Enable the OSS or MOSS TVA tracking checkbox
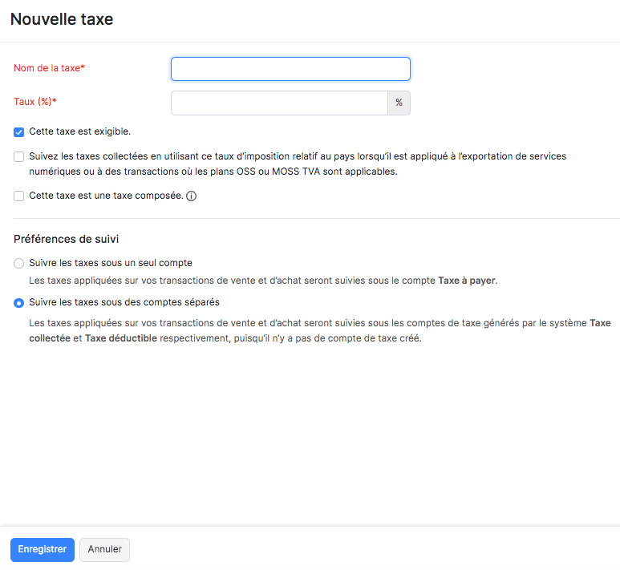Image resolution: width=620 pixels, height=570 pixels. [18, 156]
